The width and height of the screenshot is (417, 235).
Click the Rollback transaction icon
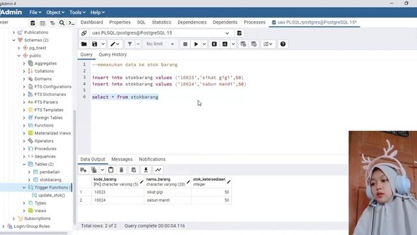coord(254,44)
